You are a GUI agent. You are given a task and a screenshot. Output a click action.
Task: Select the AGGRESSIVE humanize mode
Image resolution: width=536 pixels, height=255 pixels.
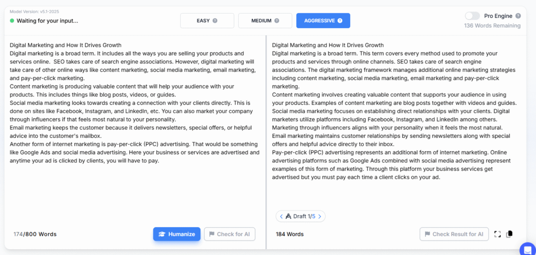pos(323,20)
